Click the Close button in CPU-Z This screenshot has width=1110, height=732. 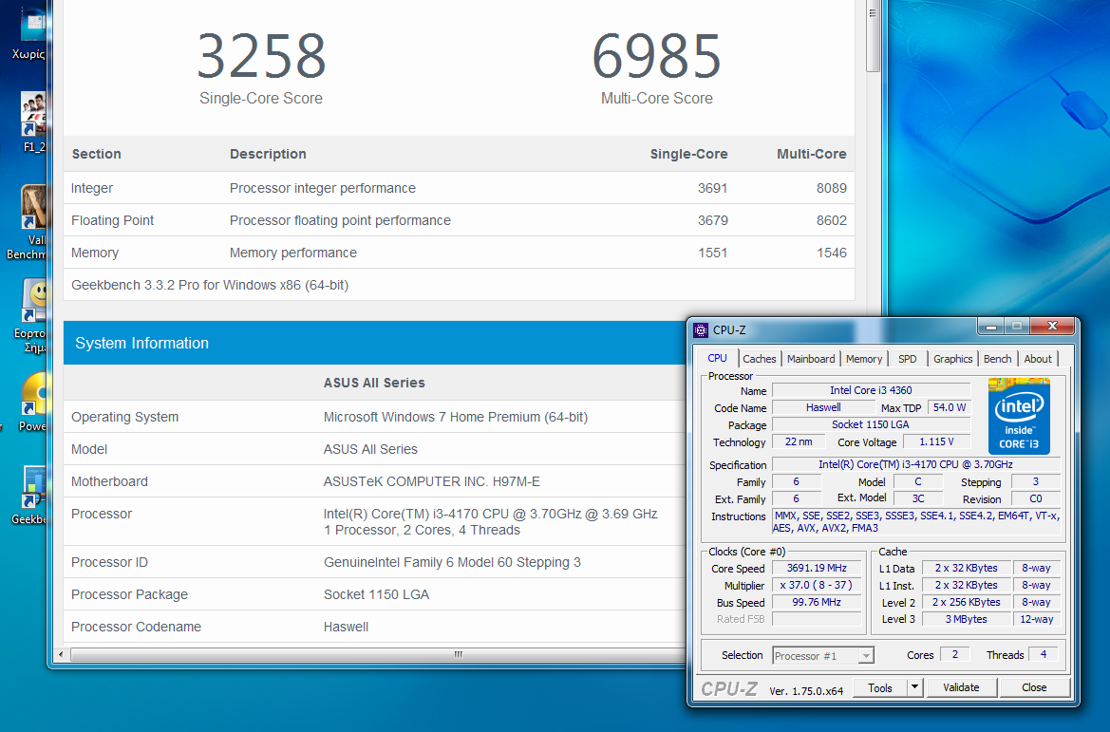(x=1033, y=687)
